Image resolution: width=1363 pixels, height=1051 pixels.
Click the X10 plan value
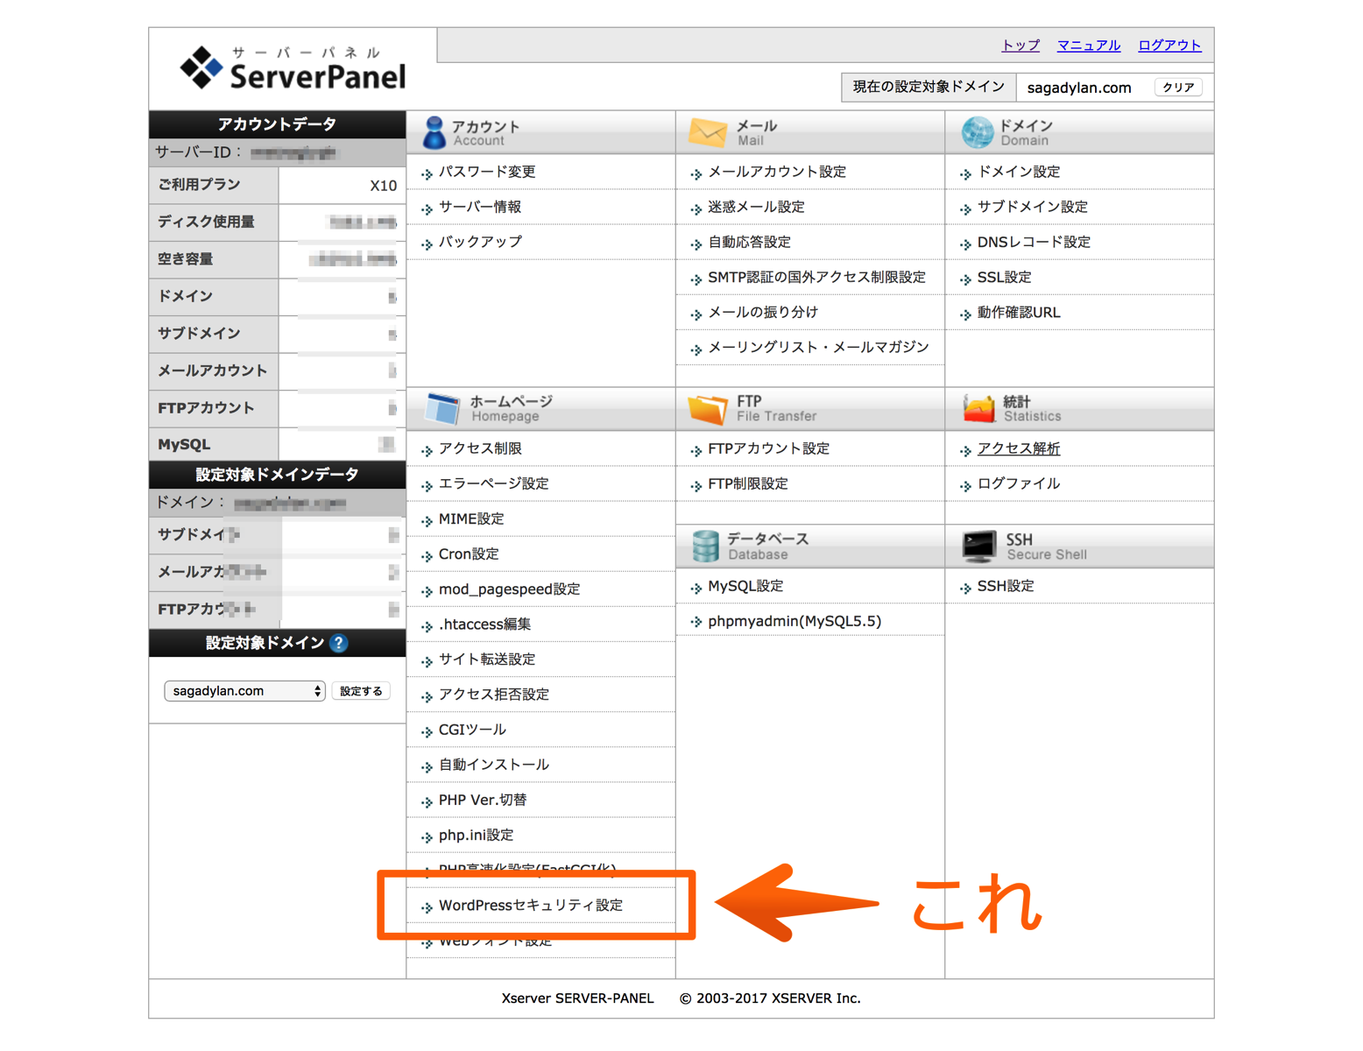[383, 186]
